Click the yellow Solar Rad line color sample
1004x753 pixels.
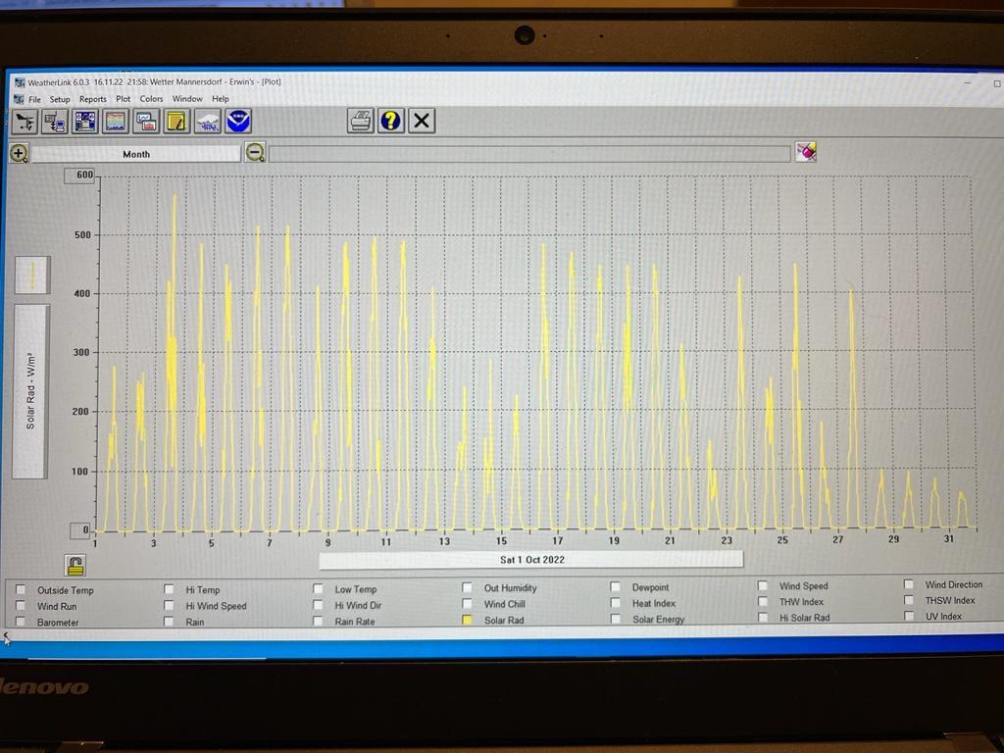click(x=32, y=276)
